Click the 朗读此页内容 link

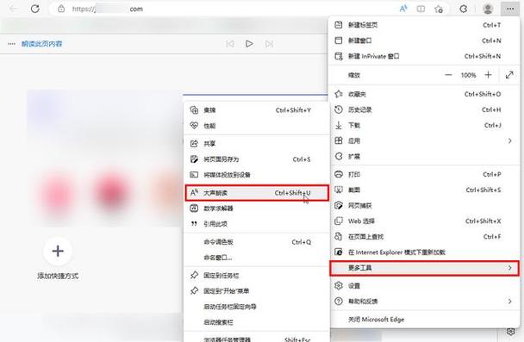pyautogui.click(x=41, y=44)
